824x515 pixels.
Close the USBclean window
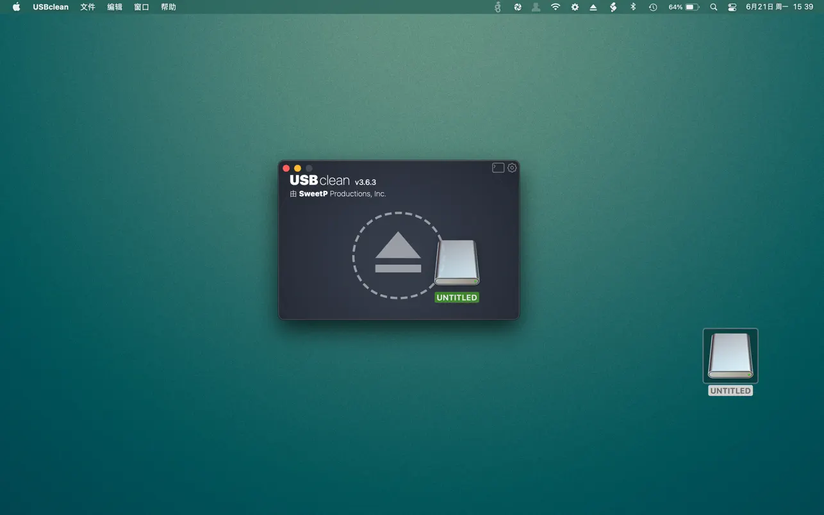tap(286, 168)
